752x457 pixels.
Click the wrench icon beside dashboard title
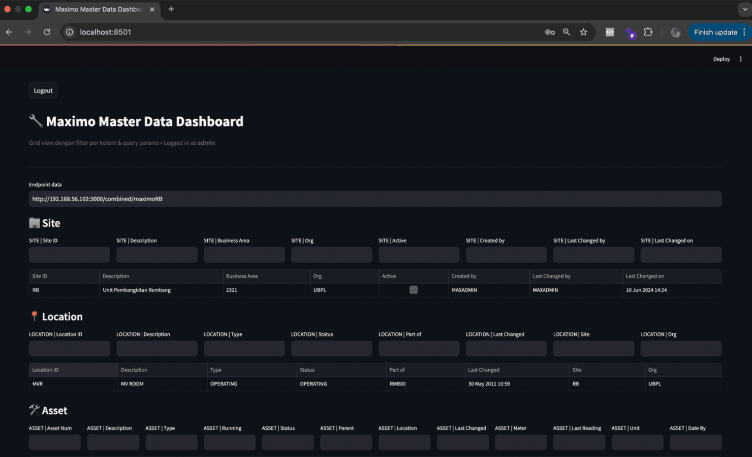pos(35,121)
